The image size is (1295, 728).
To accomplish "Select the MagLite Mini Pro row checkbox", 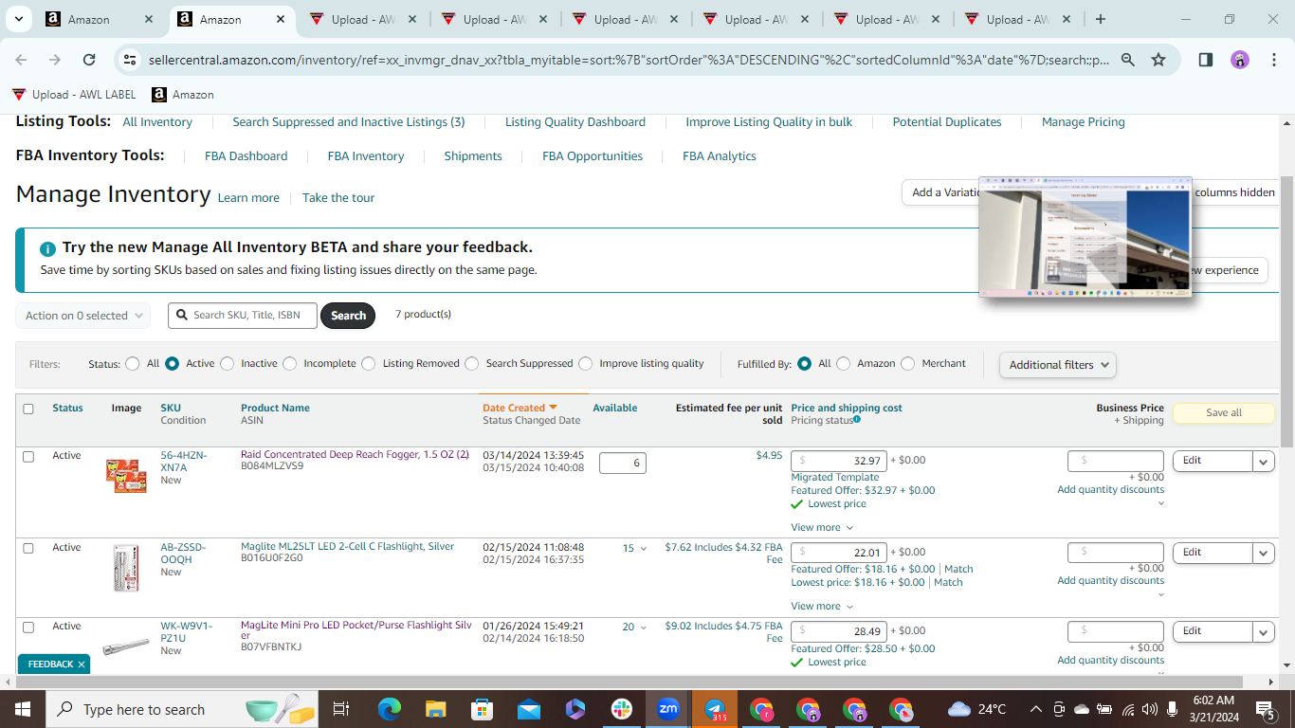I will [x=28, y=627].
